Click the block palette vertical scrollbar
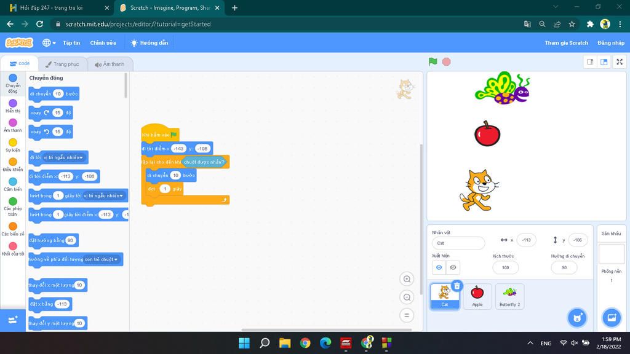The width and height of the screenshot is (630, 354). pyautogui.click(x=126, y=85)
